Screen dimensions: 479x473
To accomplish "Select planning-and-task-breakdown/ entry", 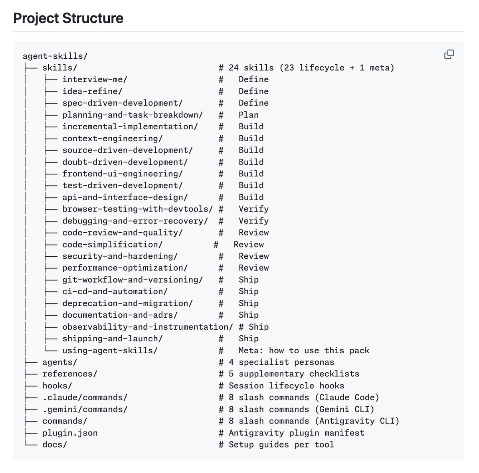I will click(x=133, y=115).
